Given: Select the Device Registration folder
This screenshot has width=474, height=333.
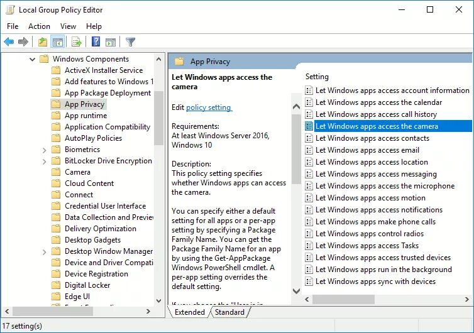Looking at the screenshot, I should [96, 274].
